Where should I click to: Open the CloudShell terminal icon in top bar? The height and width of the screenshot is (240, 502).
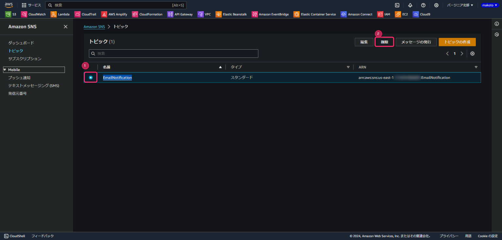tap(397, 5)
